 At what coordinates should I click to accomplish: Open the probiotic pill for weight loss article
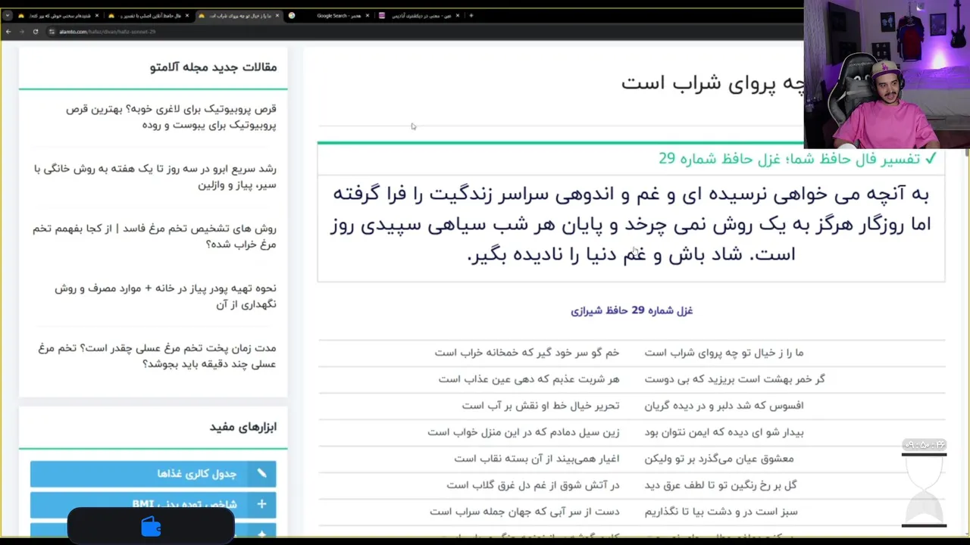[x=171, y=117]
